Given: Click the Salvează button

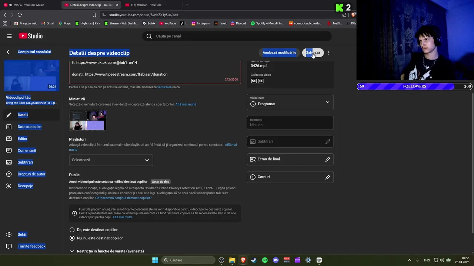Looking at the screenshot, I should tap(313, 52).
